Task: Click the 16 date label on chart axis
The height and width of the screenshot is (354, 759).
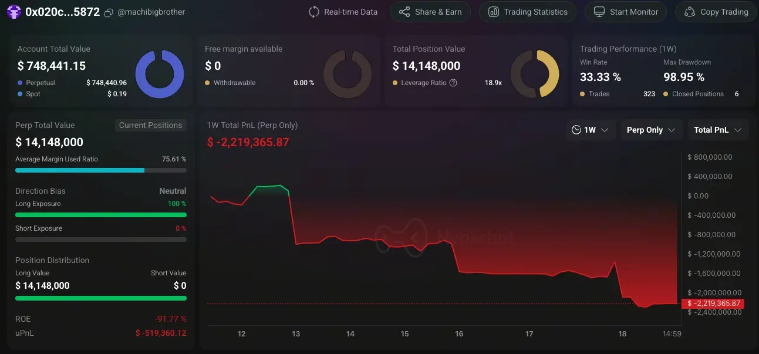Action: (x=459, y=333)
